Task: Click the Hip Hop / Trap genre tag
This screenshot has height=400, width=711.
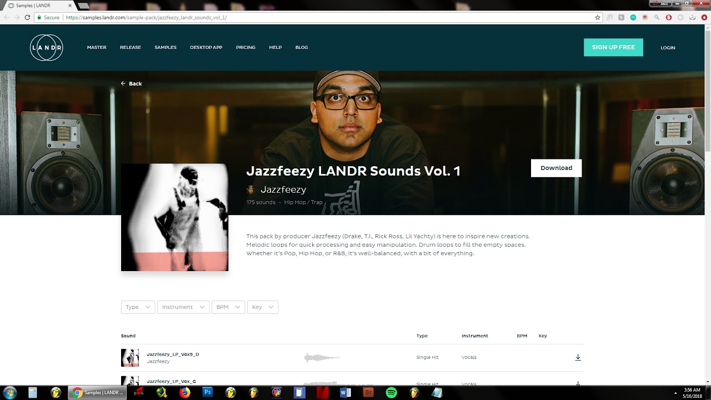Action: point(303,202)
